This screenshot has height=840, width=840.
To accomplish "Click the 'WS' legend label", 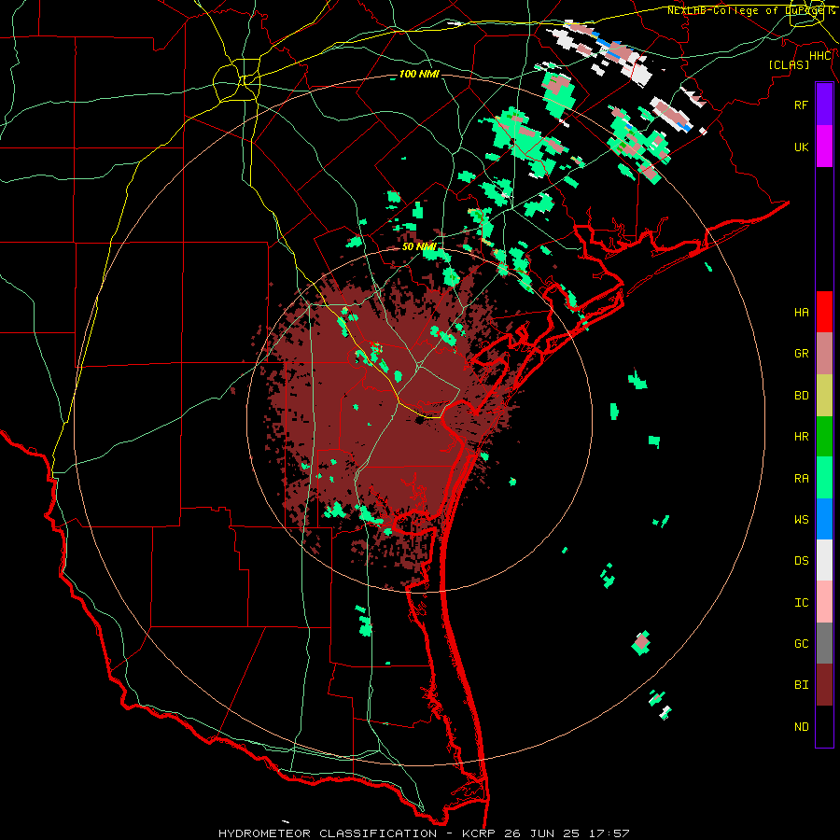I will point(801,520).
